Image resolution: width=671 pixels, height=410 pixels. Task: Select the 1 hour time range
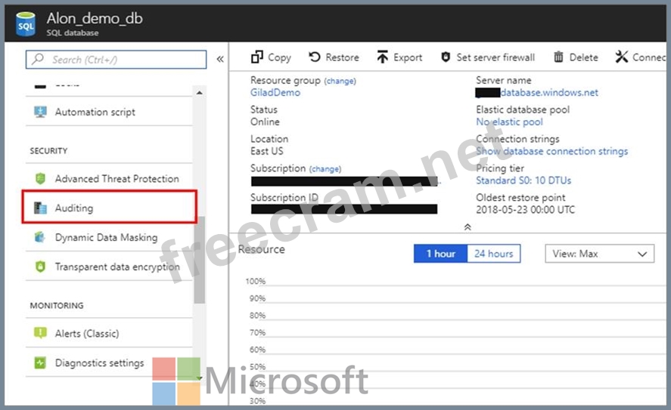coord(441,254)
